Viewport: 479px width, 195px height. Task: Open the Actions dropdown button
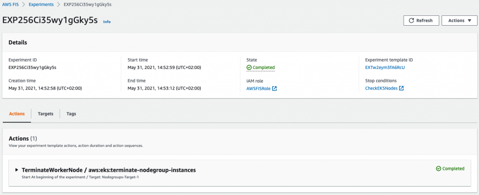pyautogui.click(x=459, y=21)
